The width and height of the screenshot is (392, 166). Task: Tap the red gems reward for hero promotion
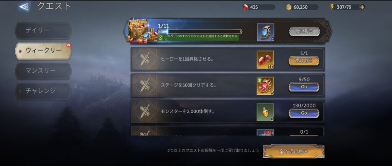tap(265, 60)
